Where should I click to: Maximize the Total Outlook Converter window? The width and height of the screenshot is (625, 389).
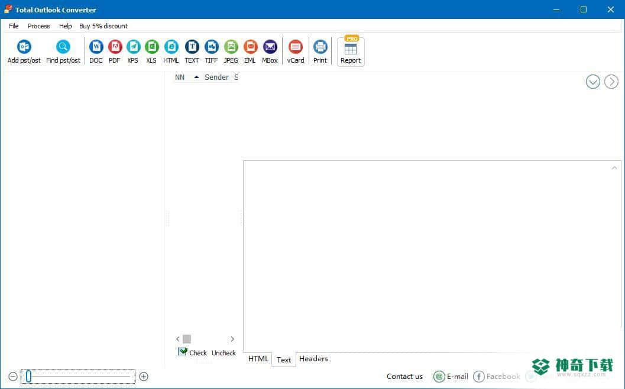point(584,9)
